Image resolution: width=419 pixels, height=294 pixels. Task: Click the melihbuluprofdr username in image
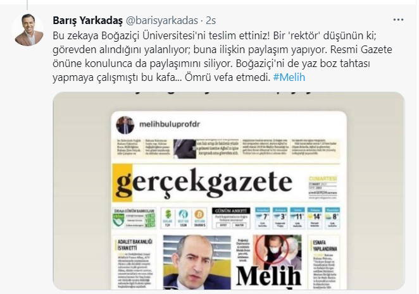(x=170, y=124)
